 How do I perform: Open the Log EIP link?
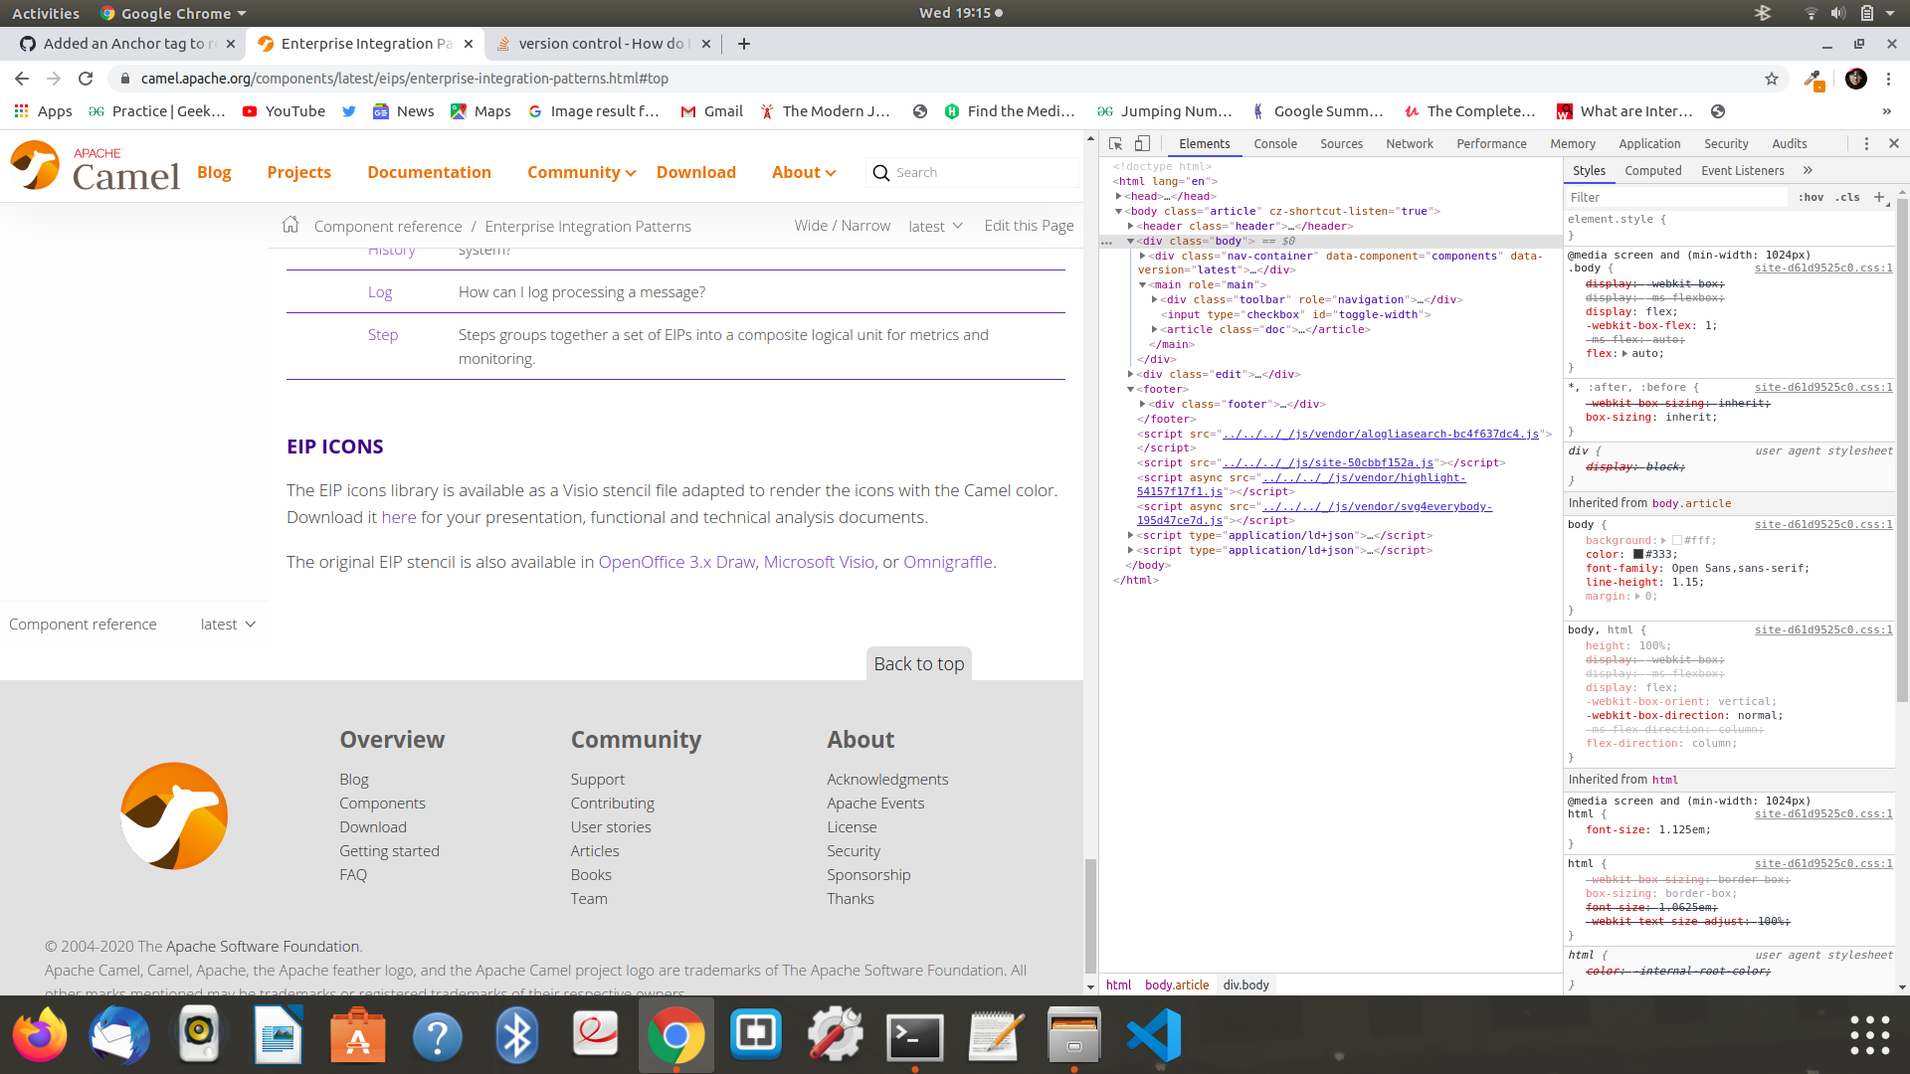coord(380,292)
